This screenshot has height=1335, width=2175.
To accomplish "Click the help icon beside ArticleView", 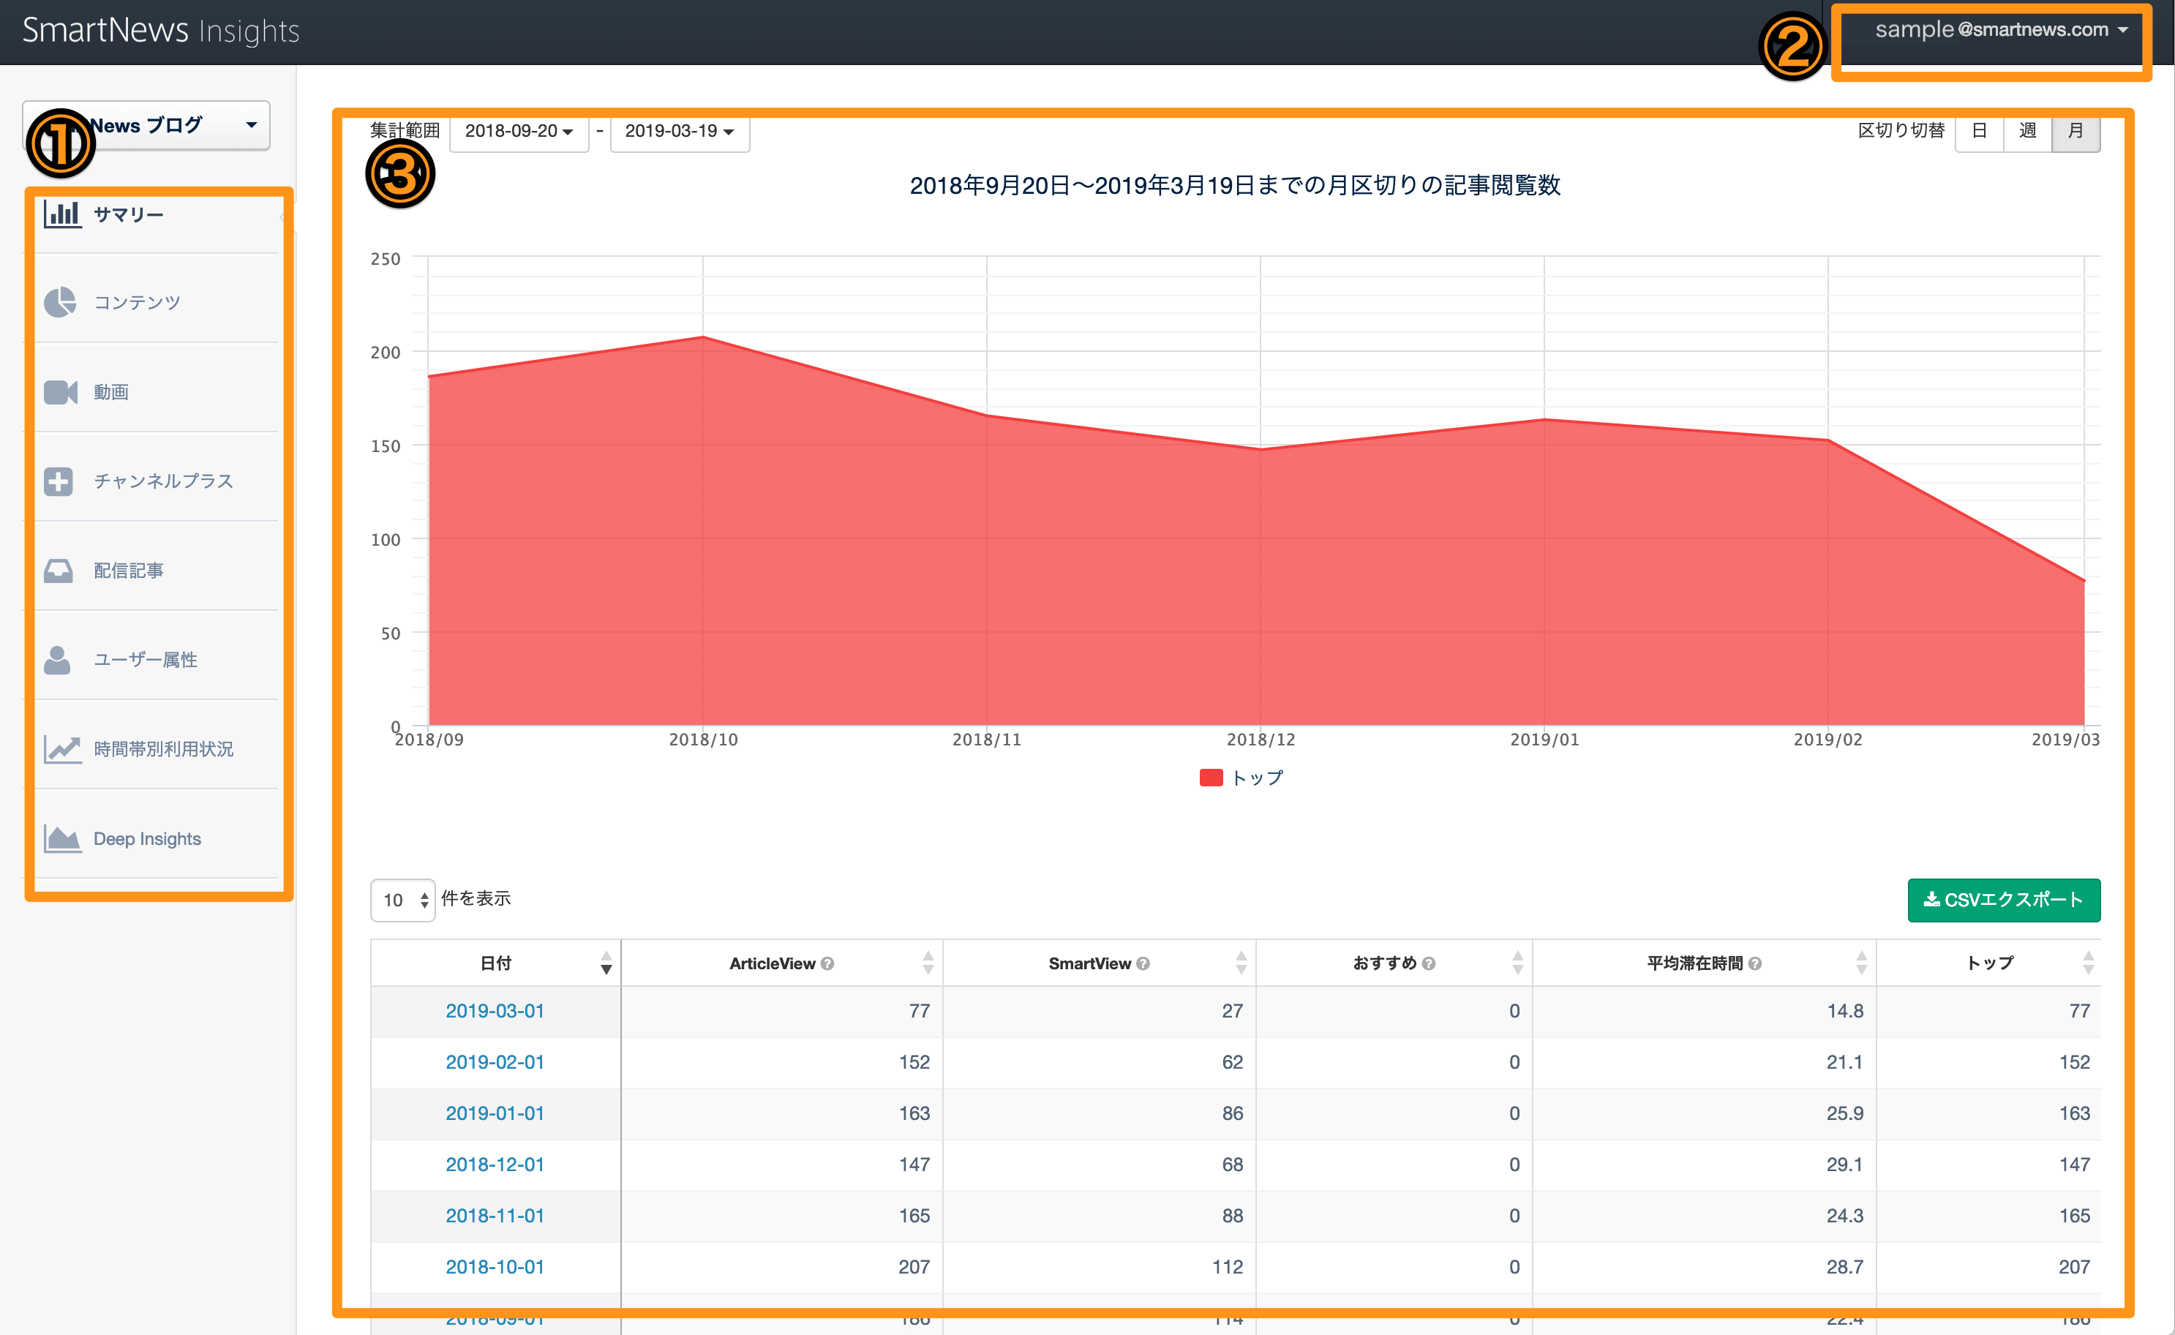I will pos(827,963).
